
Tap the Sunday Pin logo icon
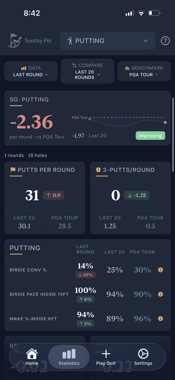pyautogui.click(x=14, y=41)
